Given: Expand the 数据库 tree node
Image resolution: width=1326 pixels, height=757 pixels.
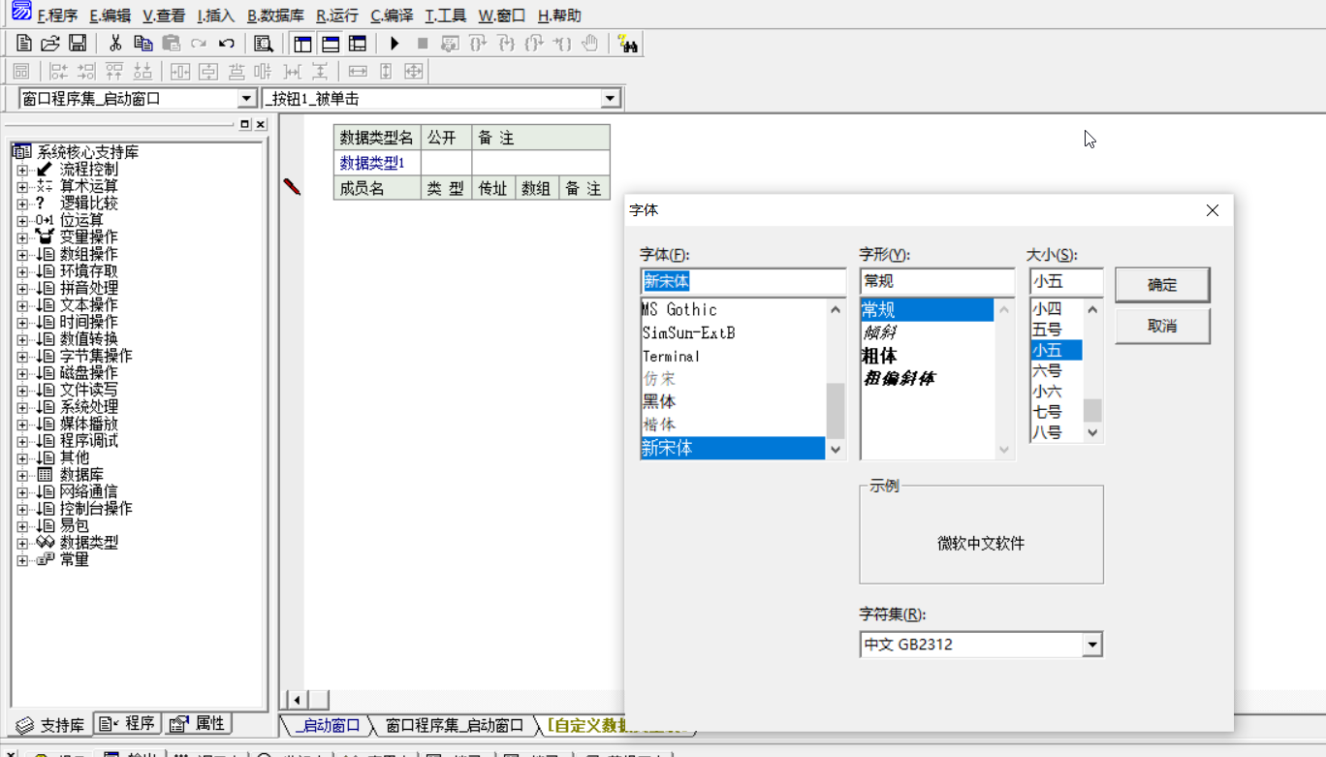Looking at the screenshot, I should pos(22,475).
